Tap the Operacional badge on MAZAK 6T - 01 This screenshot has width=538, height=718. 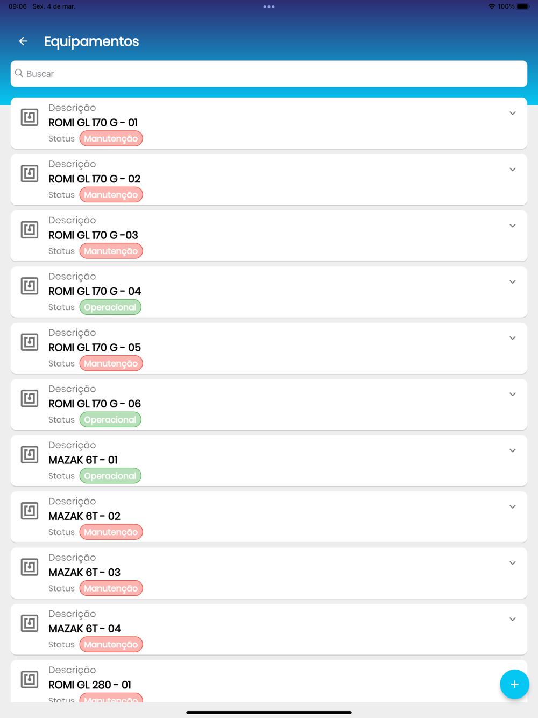(x=110, y=476)
